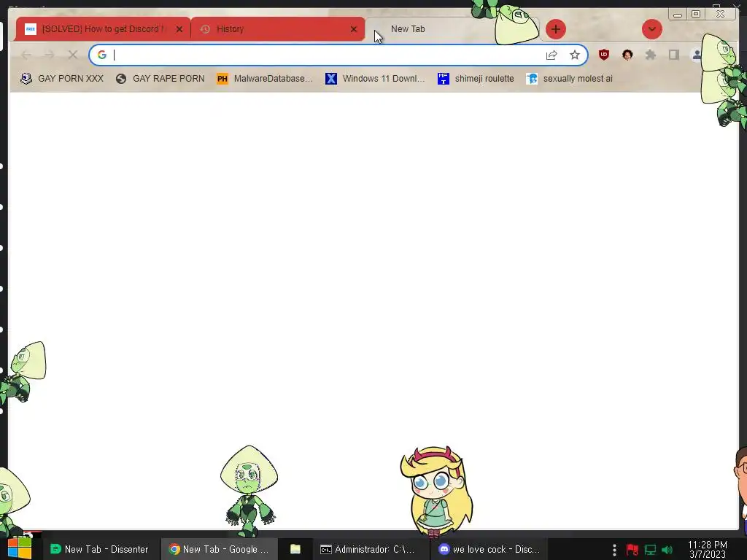This screenshot has width=747, height=560.
Task: Bookmark this tab with the star icon
Action: [x=575, y=55]
